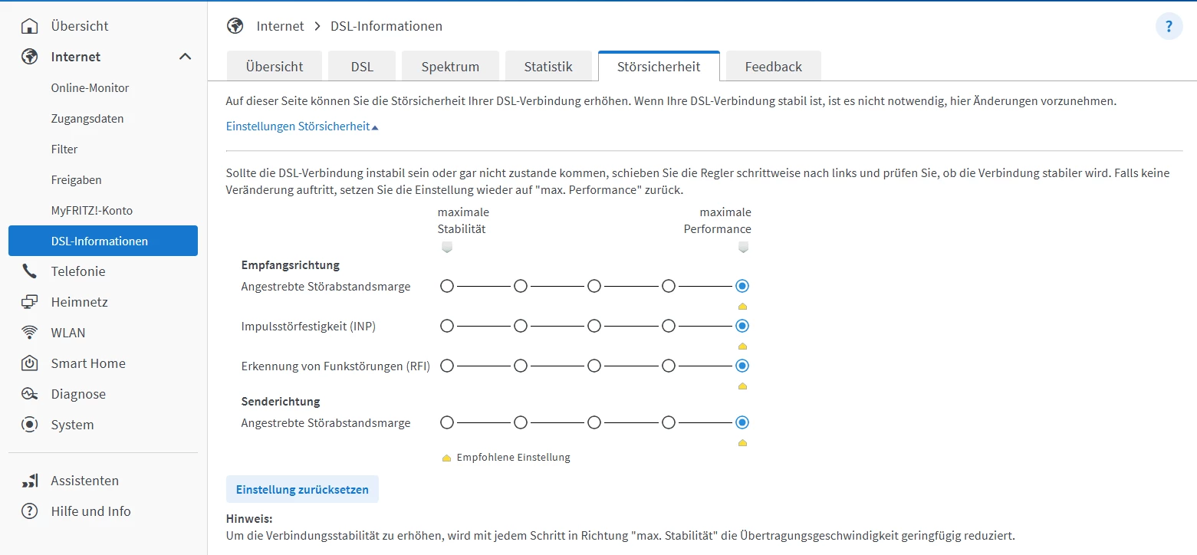This screenshot has height=555, width=1197.
Task: Click the Heimnetz network icon
Action: pos(30,302)
